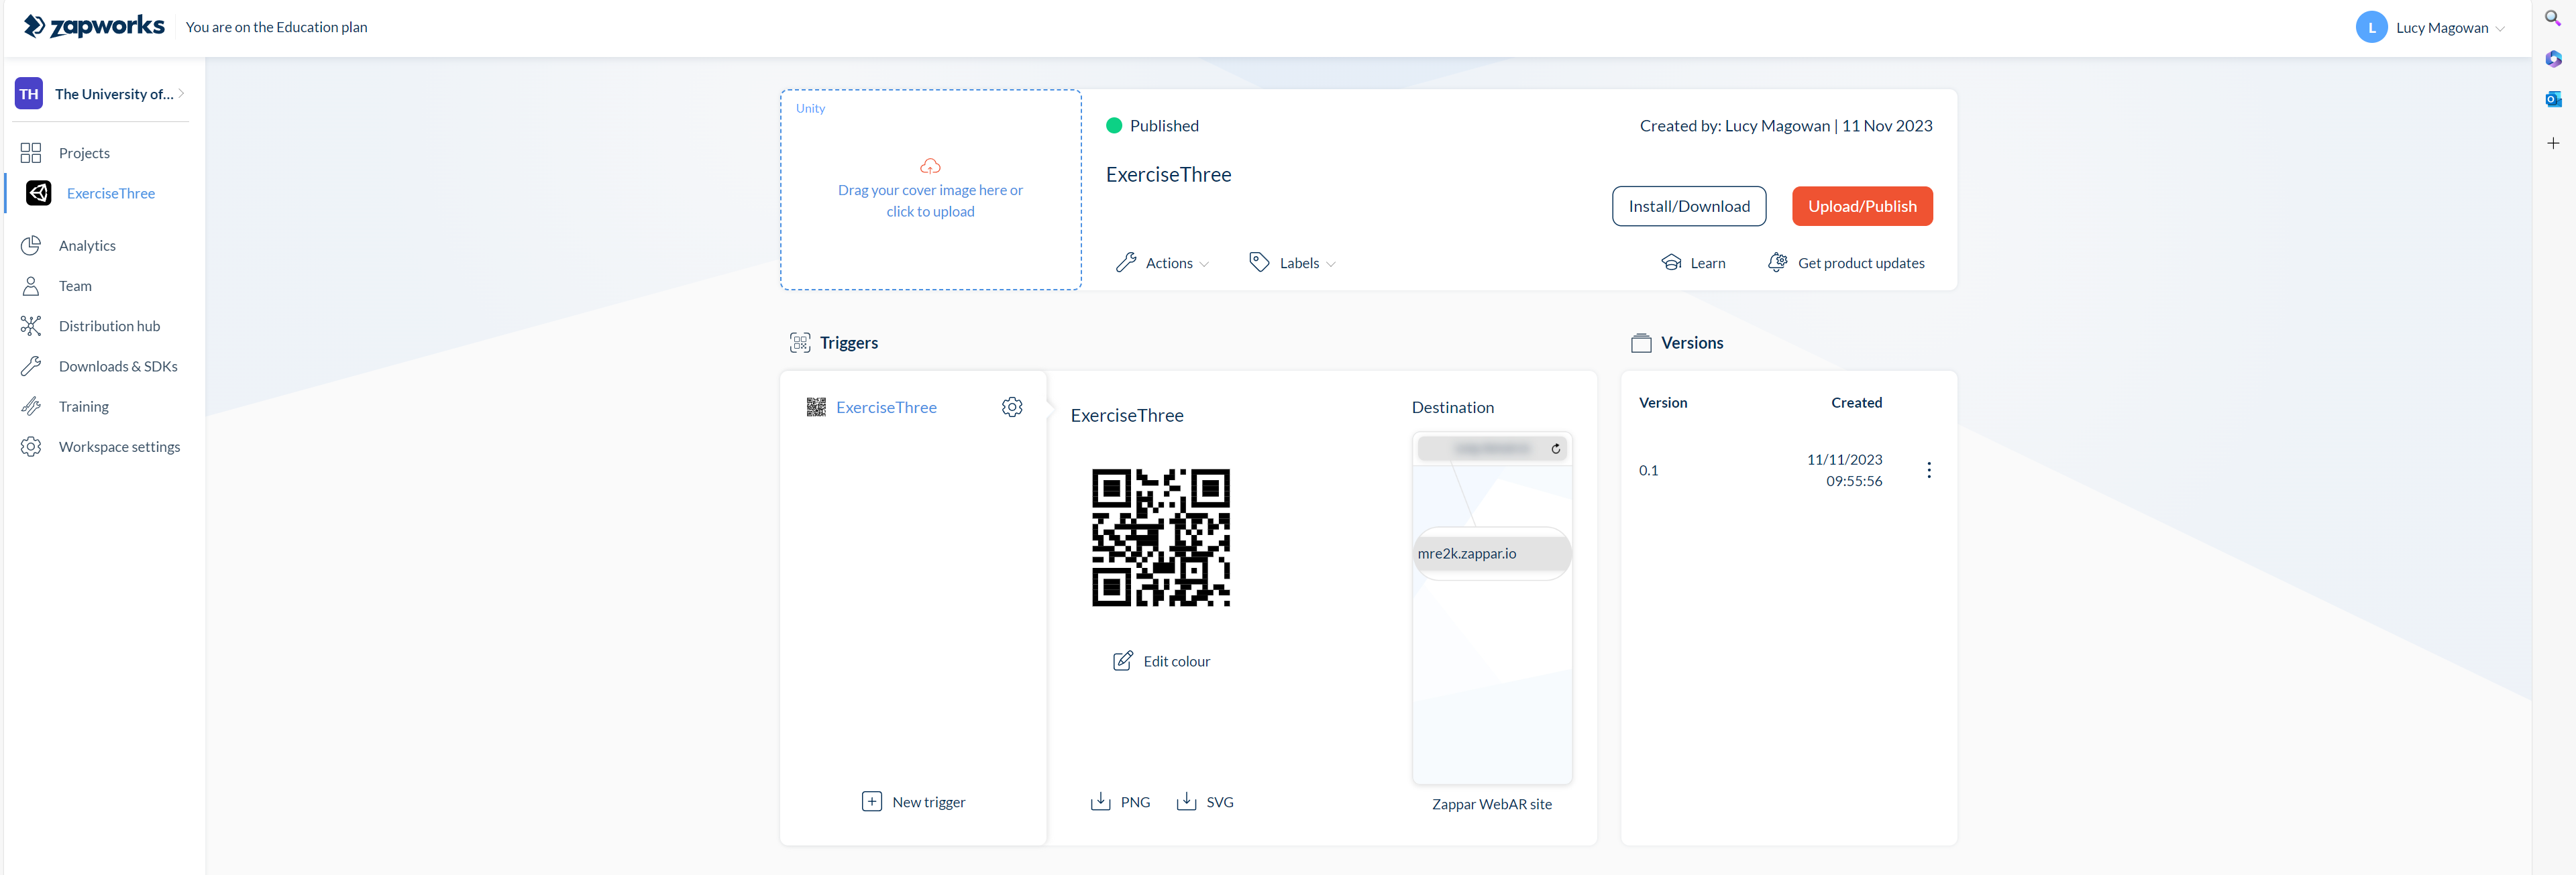Open version 0.1 three-dot menu
The width and height of the screenshot is (2576, 875).
click(x=1929, y=470)
